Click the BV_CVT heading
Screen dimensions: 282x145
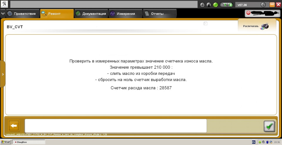tap(15, 27)
